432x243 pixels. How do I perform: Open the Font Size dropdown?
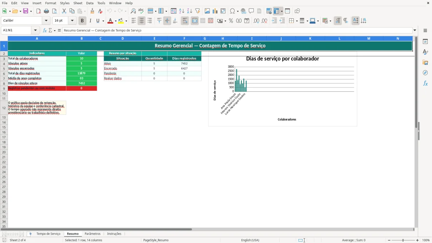(72, 21)
